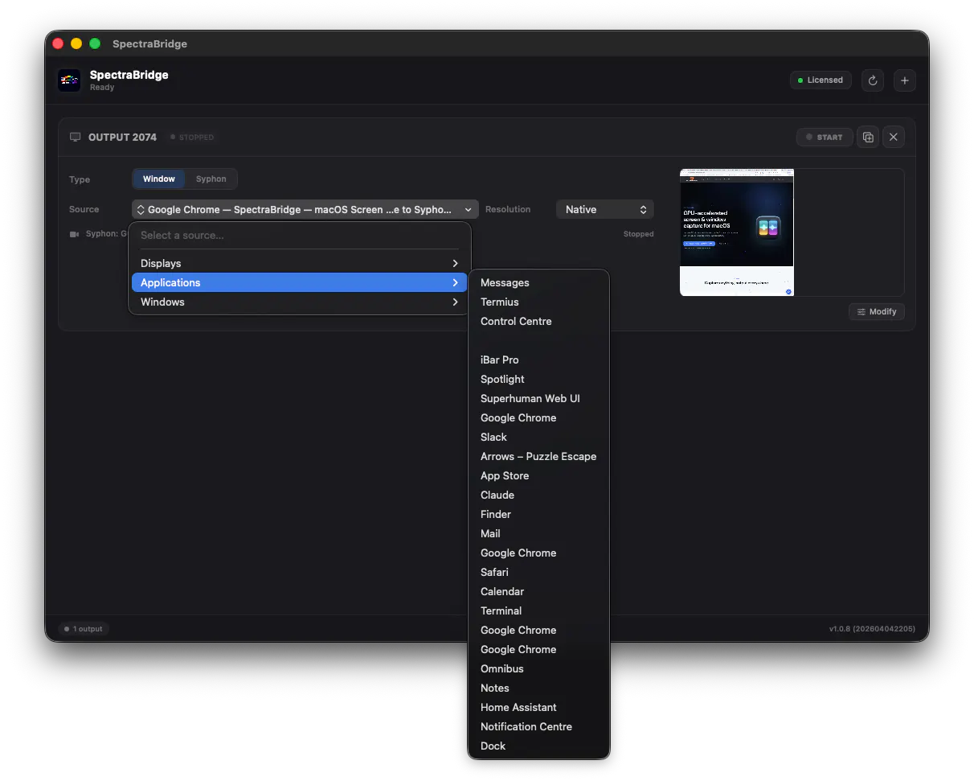The width and height of the screenshot is (974, 781).
Task: Pick Omnibus from applications list
Action: [538, 668]
